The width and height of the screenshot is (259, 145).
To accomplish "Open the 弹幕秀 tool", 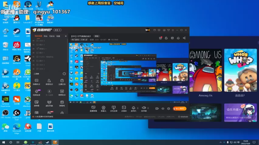I will pyautogui.click(x=62, y=103).
